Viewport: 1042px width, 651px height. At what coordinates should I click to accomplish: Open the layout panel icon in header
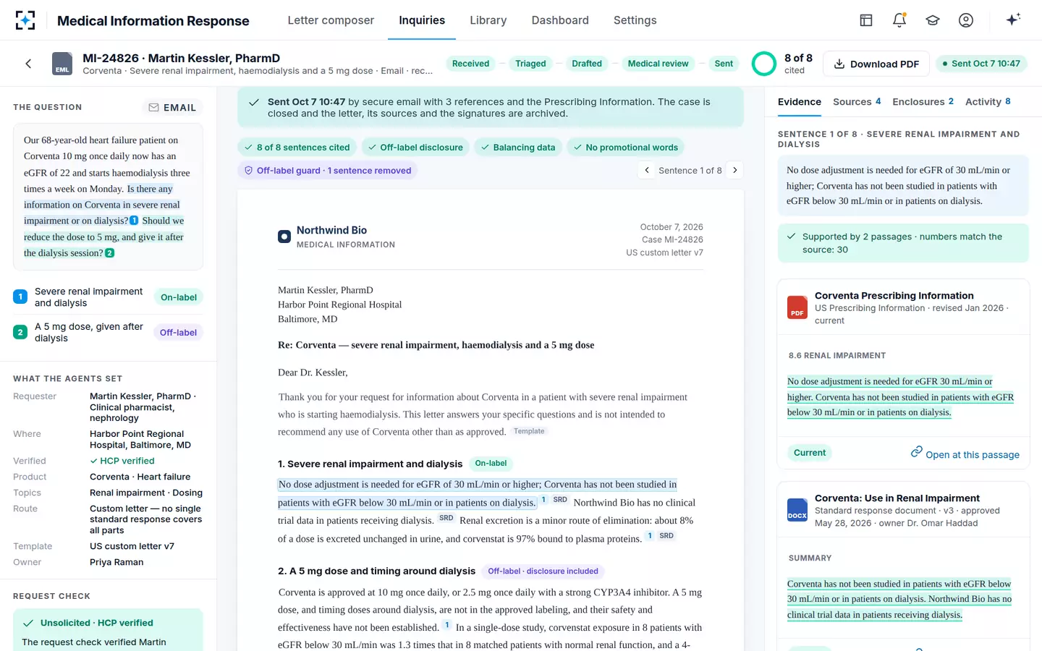(866, 20)
